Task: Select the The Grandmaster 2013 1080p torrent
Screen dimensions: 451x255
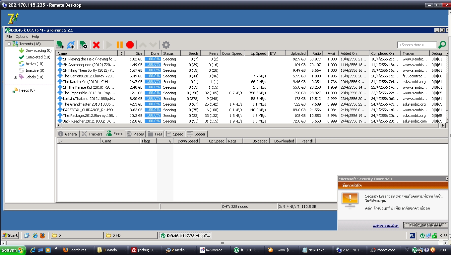Action: [251, 104]
